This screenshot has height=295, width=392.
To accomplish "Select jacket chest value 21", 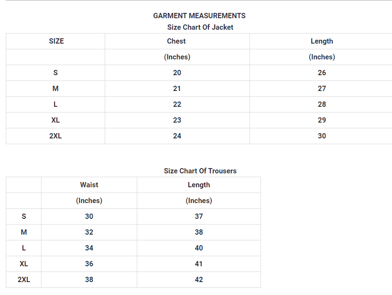I will point(177,89).
